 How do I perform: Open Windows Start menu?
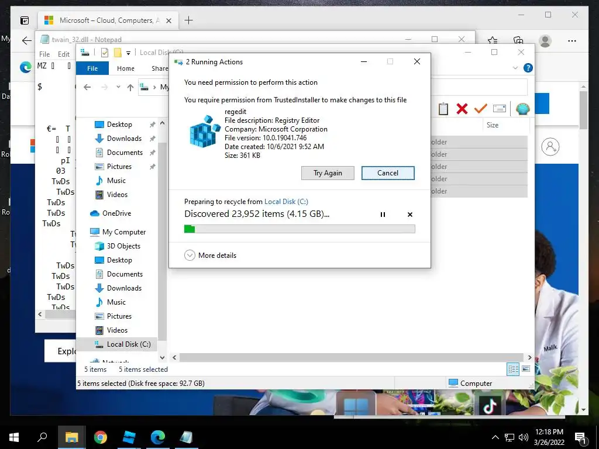click(14, 437)
